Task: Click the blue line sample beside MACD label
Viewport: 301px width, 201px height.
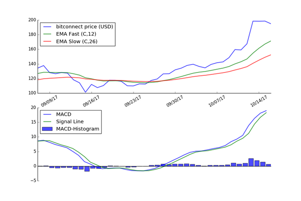Action: click(48, 114)
